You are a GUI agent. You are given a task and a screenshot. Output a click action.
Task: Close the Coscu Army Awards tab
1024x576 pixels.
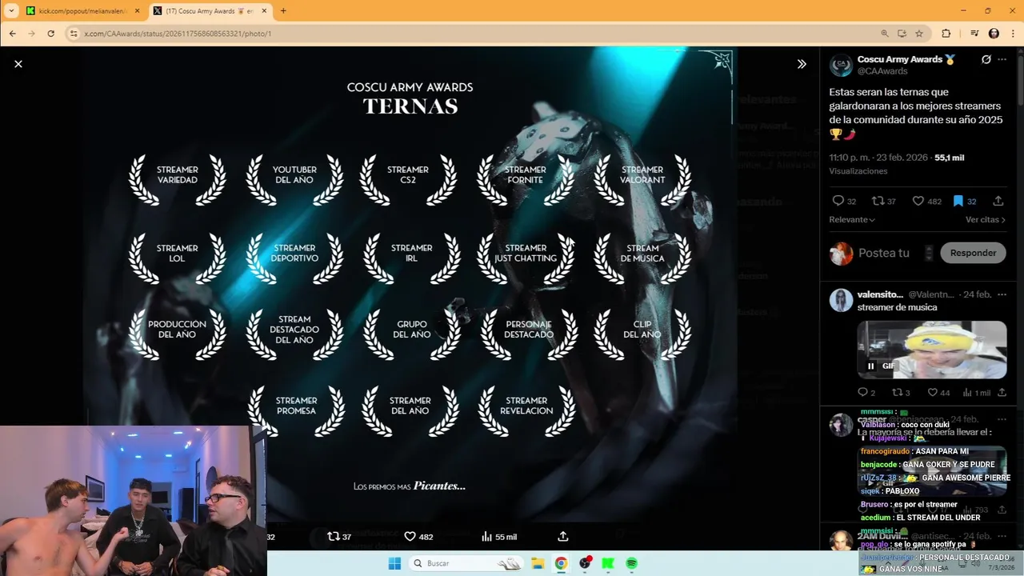coord(263,11)
